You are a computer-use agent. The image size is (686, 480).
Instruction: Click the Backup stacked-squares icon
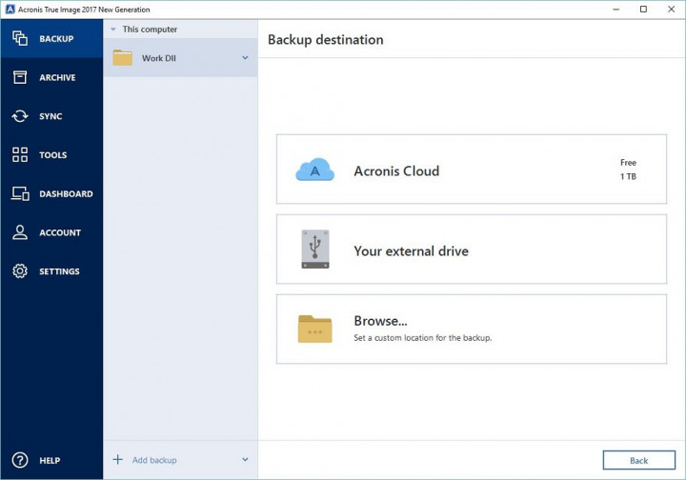(20, 38)
